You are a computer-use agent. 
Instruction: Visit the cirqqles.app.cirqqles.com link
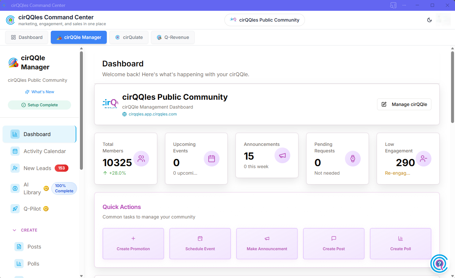(152, 114)
